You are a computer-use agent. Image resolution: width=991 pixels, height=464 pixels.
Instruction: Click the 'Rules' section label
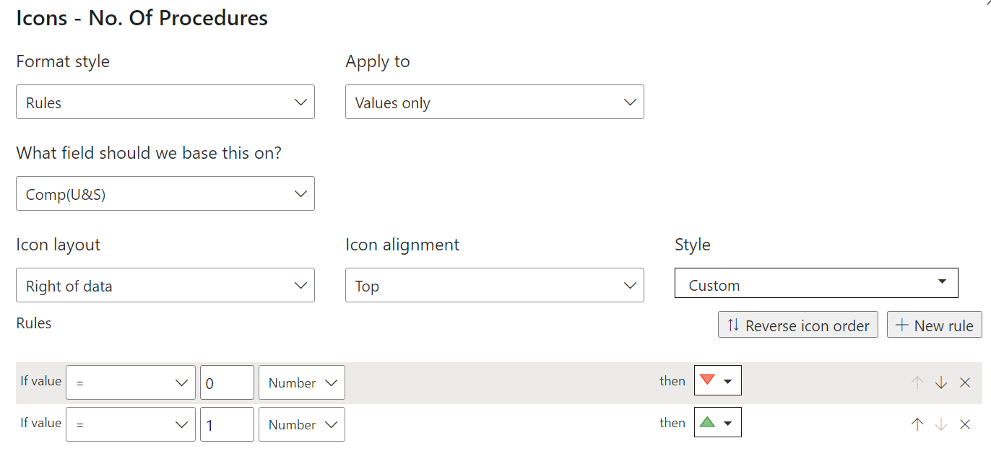(x=34, y=323)
